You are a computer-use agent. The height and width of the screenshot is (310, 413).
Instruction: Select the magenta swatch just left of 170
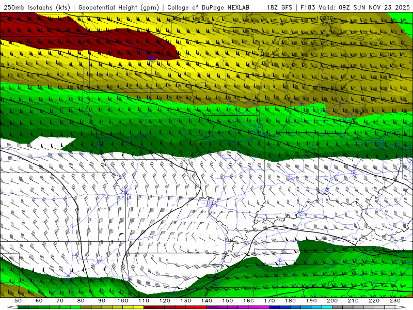point(264,307)
